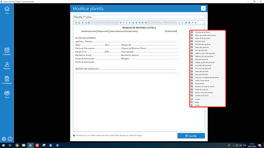The image size is (264, 148).
Task: Select 'Fecha y hora actual' menu entry
Action: click(202, 81)
